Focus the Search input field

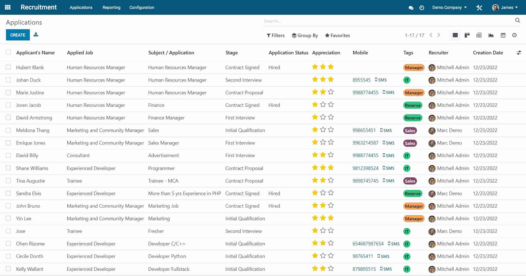388,21
